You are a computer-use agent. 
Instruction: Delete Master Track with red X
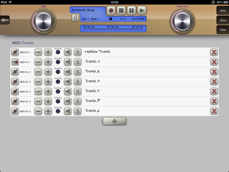[x=214, y=52]
